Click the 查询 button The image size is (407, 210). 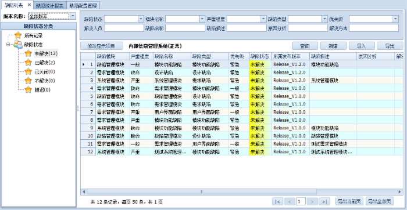point(305,46)
